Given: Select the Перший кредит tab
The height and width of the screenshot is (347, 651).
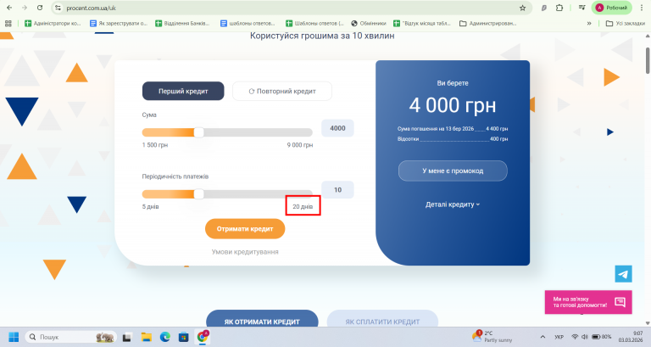Looking at the screenshot, I should [183, 91].
